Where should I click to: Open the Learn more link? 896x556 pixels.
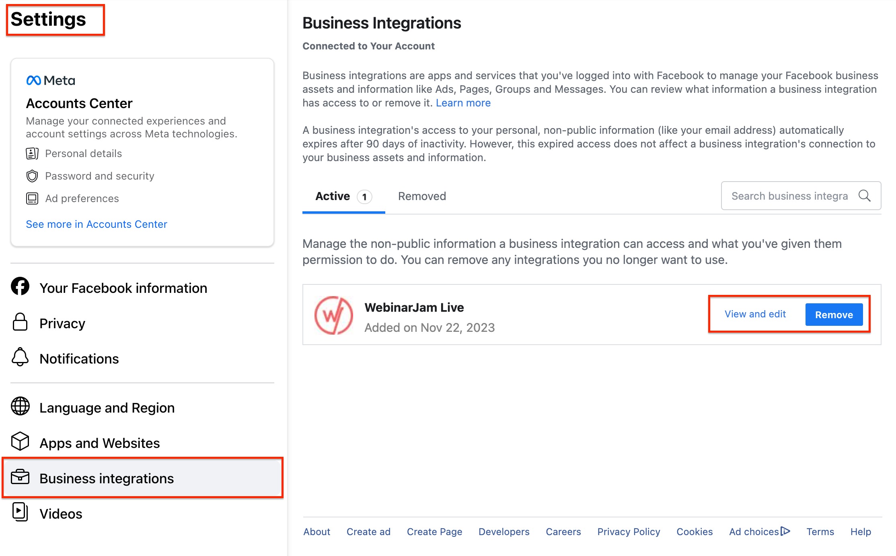point(463,103)
